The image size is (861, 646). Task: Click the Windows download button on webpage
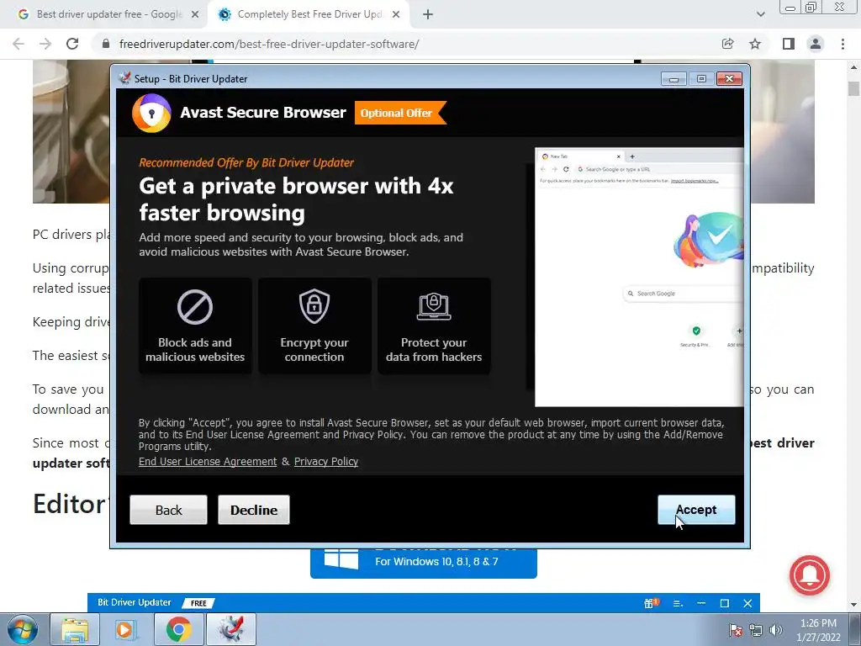point(424,563)
